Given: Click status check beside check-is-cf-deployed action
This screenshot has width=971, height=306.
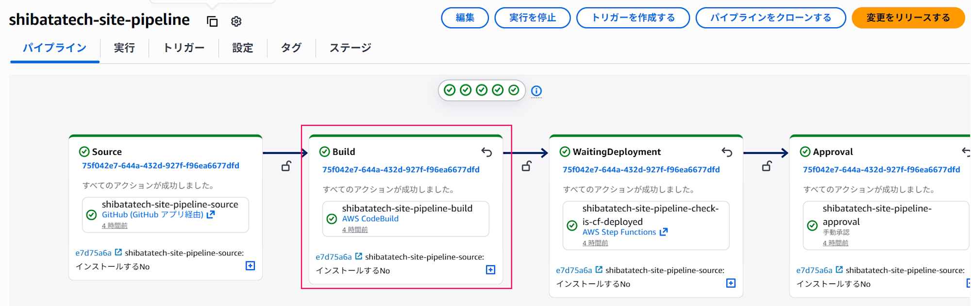Looking at the screenshot, I should (x=572, y=225).
